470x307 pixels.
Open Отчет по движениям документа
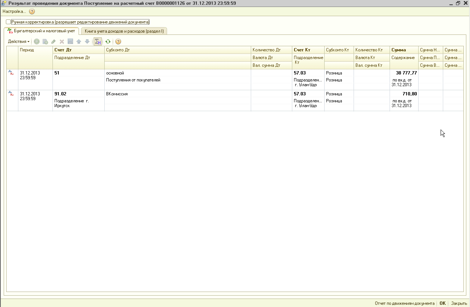[x=405, y=303]
